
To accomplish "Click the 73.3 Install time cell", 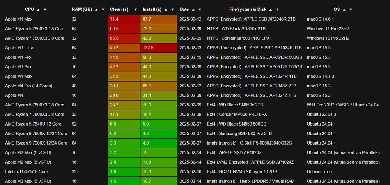I will click(x=159, y=29).
